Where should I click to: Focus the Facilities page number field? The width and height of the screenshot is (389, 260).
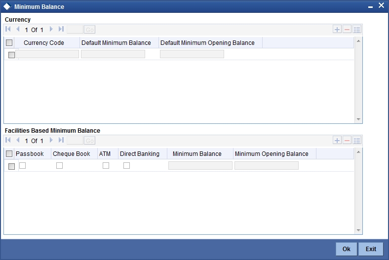pos(75,141)
